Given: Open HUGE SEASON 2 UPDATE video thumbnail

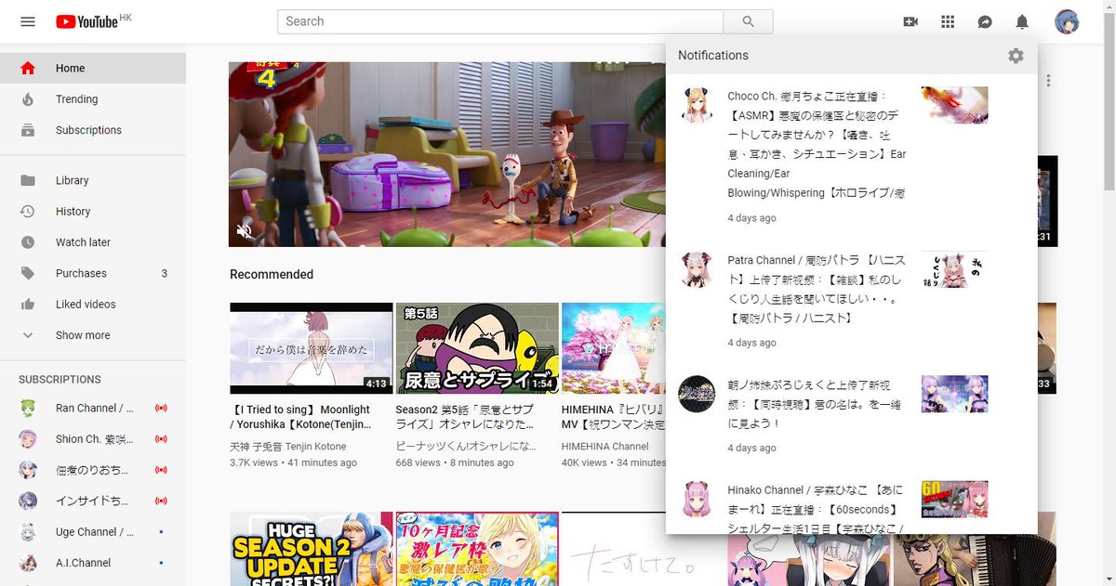Looking at the screenshot, I should [x=311, y=549].
